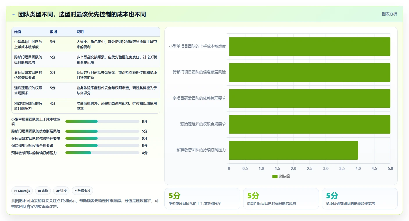This screenshot has height=221, width=409.
Task: Click the 数据 column header
Action: [x=53, y=32]
